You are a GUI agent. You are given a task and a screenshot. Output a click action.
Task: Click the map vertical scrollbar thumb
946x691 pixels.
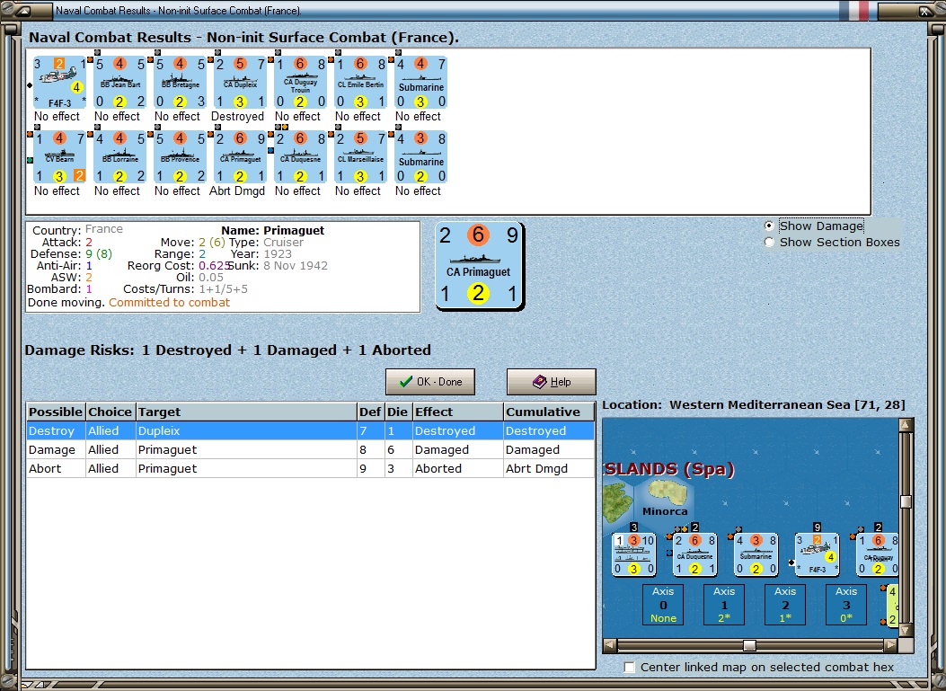pyautogui.click(x=906, y=501)
